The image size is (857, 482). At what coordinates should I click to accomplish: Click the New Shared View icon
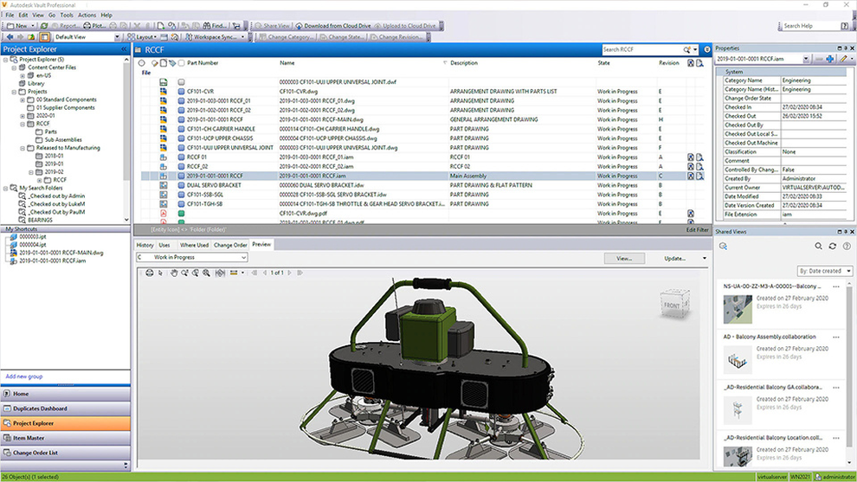click(723, 247)
